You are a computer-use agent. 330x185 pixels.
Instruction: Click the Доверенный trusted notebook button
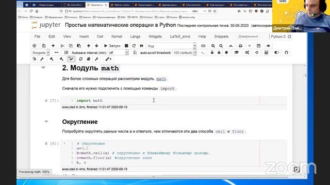pos(248,36)
